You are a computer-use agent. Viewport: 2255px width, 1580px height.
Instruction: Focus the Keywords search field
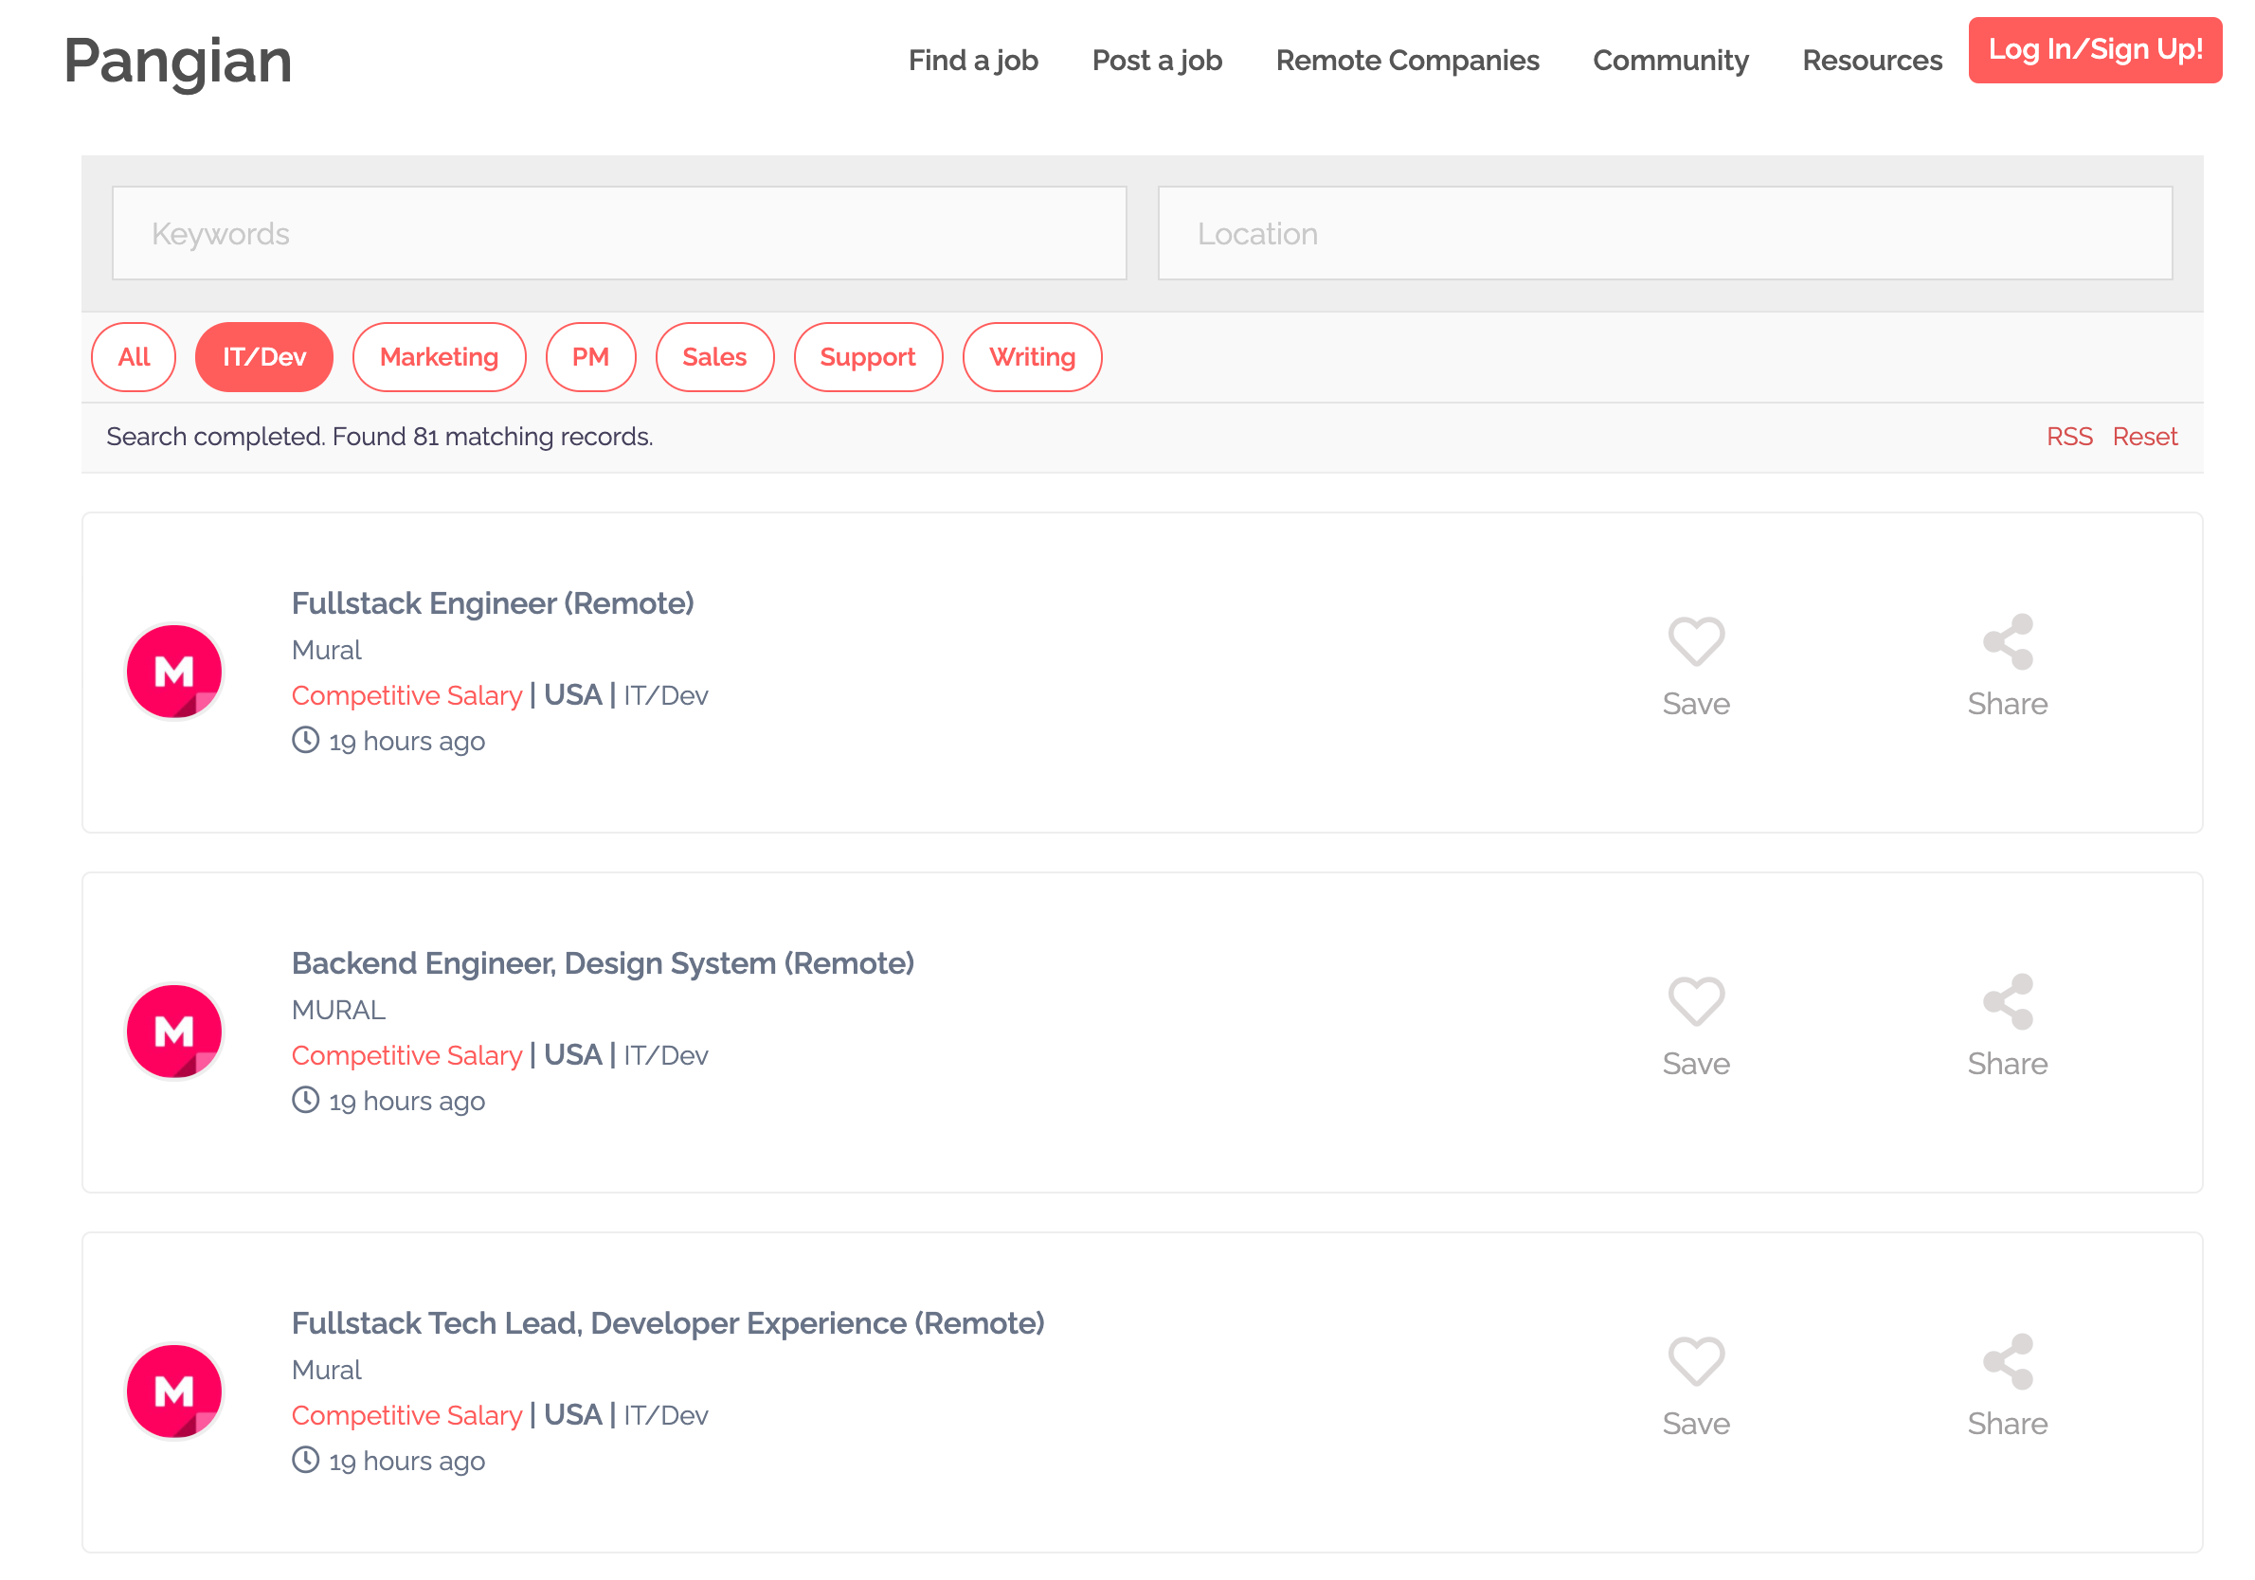tap(619, 234)
